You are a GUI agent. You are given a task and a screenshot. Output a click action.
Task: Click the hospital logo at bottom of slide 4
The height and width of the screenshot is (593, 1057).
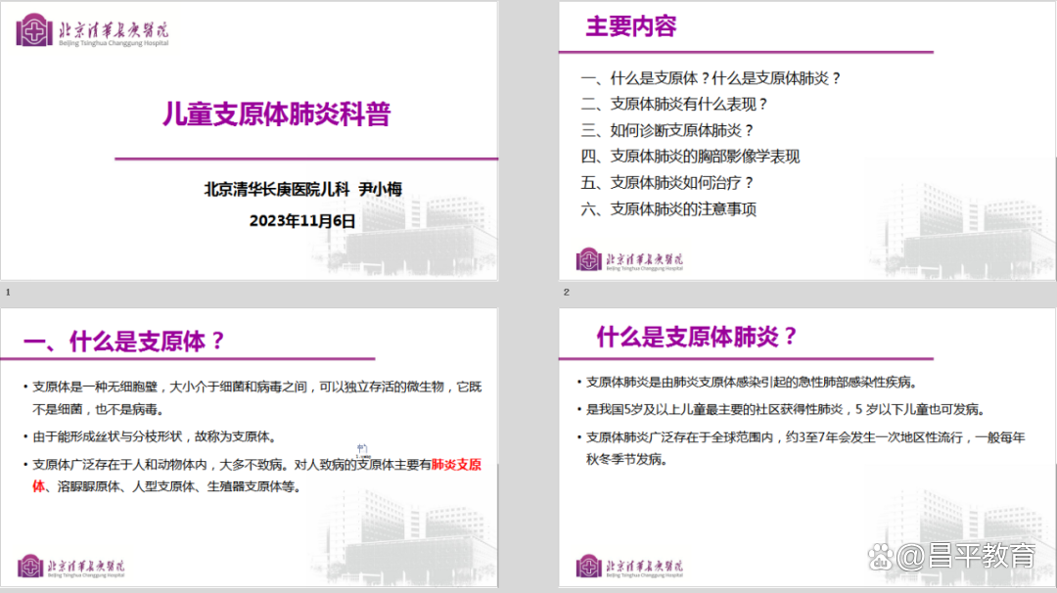tap(629, 566)
